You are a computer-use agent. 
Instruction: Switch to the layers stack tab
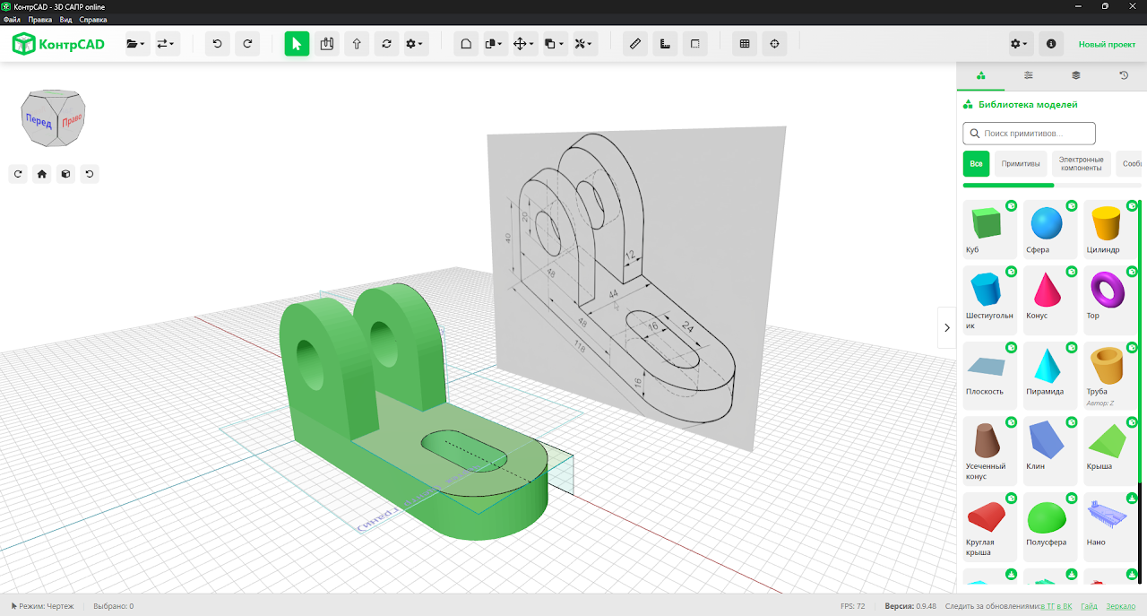point(1076,76)
